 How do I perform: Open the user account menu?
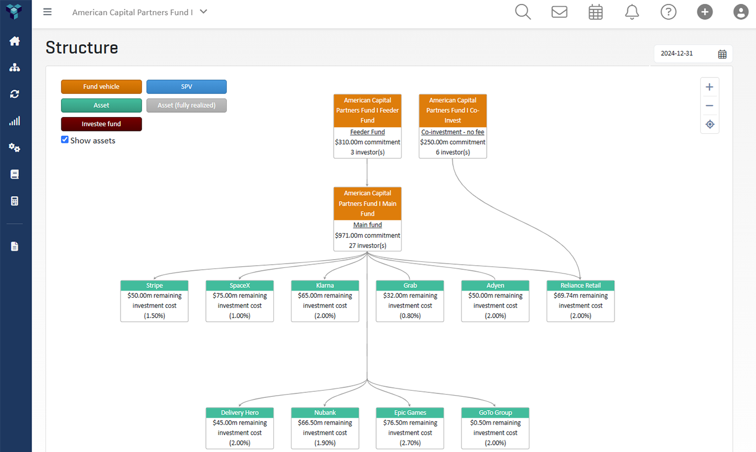(x=741, y=12)
